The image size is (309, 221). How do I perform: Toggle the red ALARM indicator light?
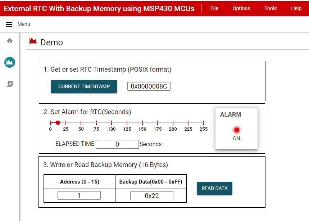(236, 130)
